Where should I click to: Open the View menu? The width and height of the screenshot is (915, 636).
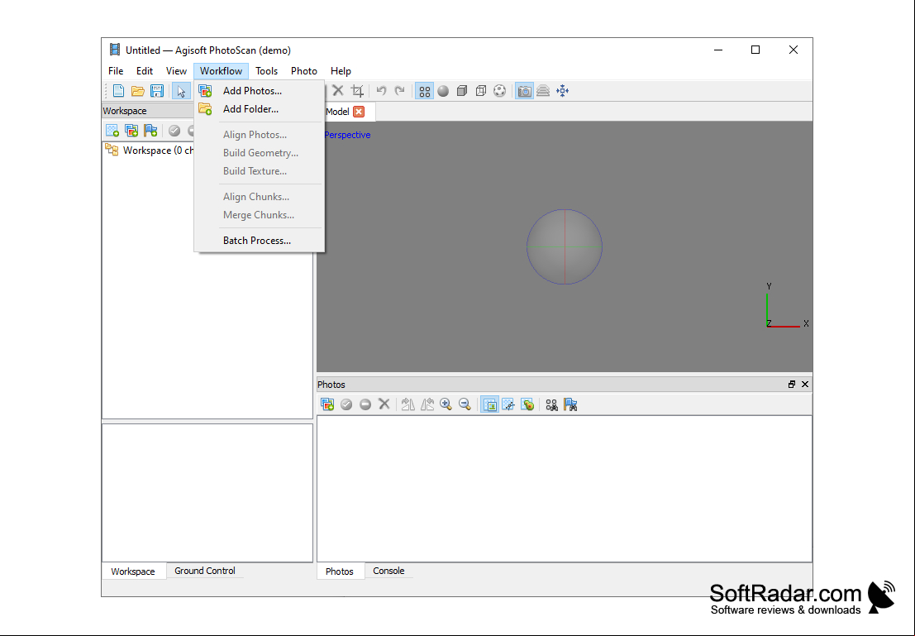(x=176, y=70)
